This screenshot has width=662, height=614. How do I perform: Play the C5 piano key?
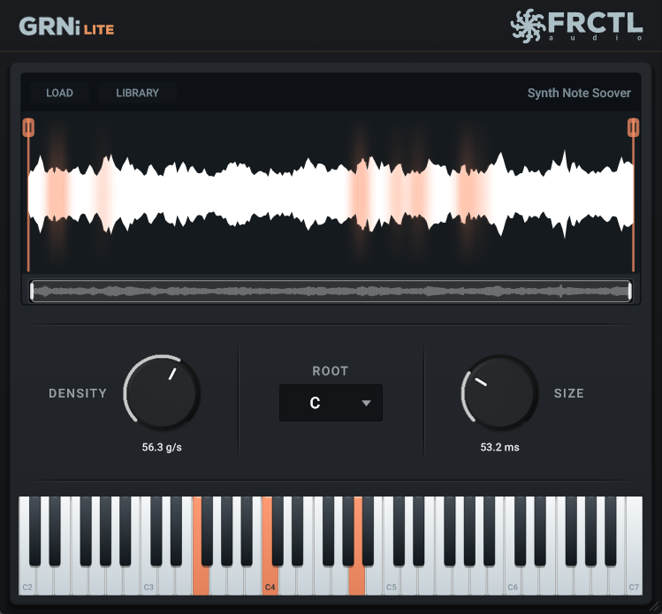pos(392,581)
